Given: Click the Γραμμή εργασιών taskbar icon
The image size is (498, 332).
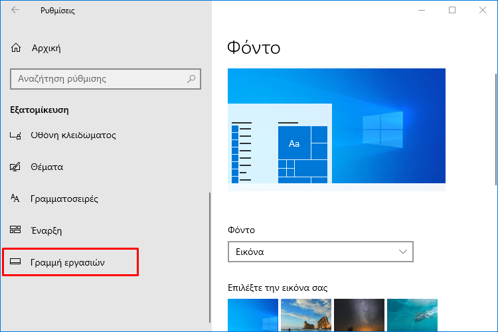Looking at the screenshot, I should 15,262.
